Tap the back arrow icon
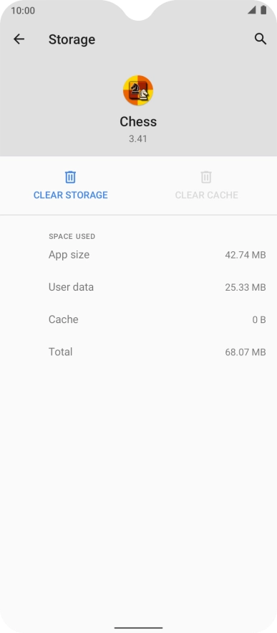The width and height of the screenshot is (277, 633). (x=19, y=39)
